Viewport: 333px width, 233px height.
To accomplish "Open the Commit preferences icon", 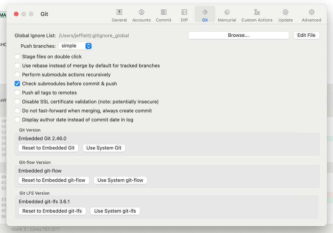I will pyautogui.click(x=164, y=12).
